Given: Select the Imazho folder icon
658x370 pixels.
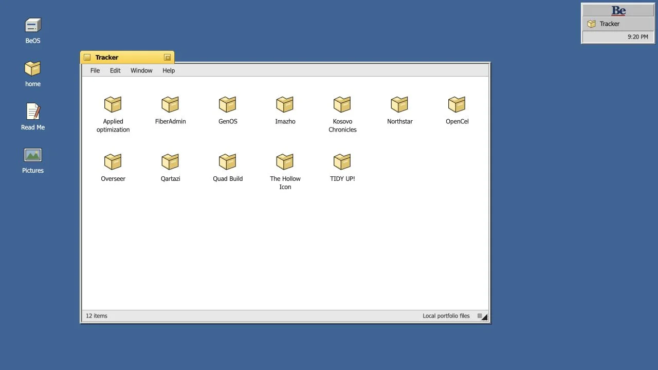Looking at the screenshot, I should (x=285, y=104).
